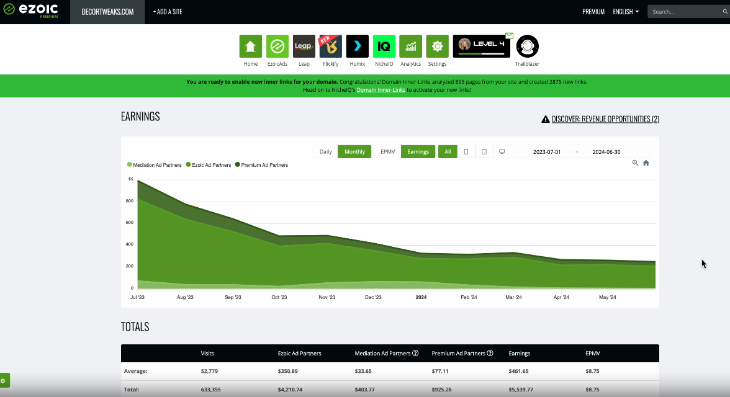Switch chart to Daily view
This screenshot has width=730, height=397.
pos(325,152)
